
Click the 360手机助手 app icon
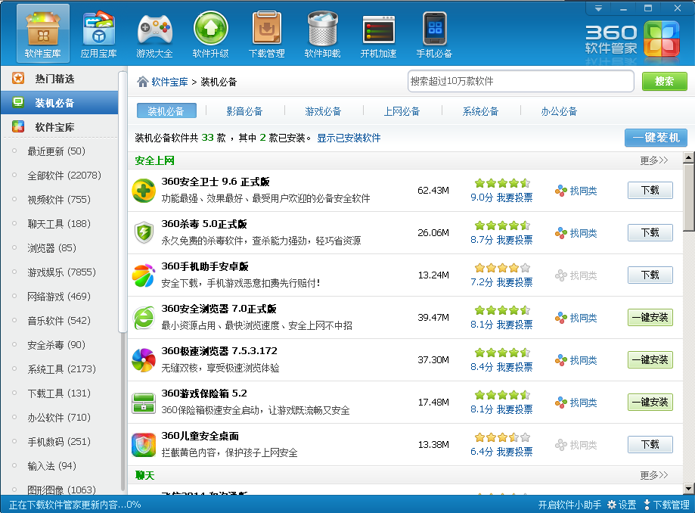pyautogui.click(x=144, y=275)
